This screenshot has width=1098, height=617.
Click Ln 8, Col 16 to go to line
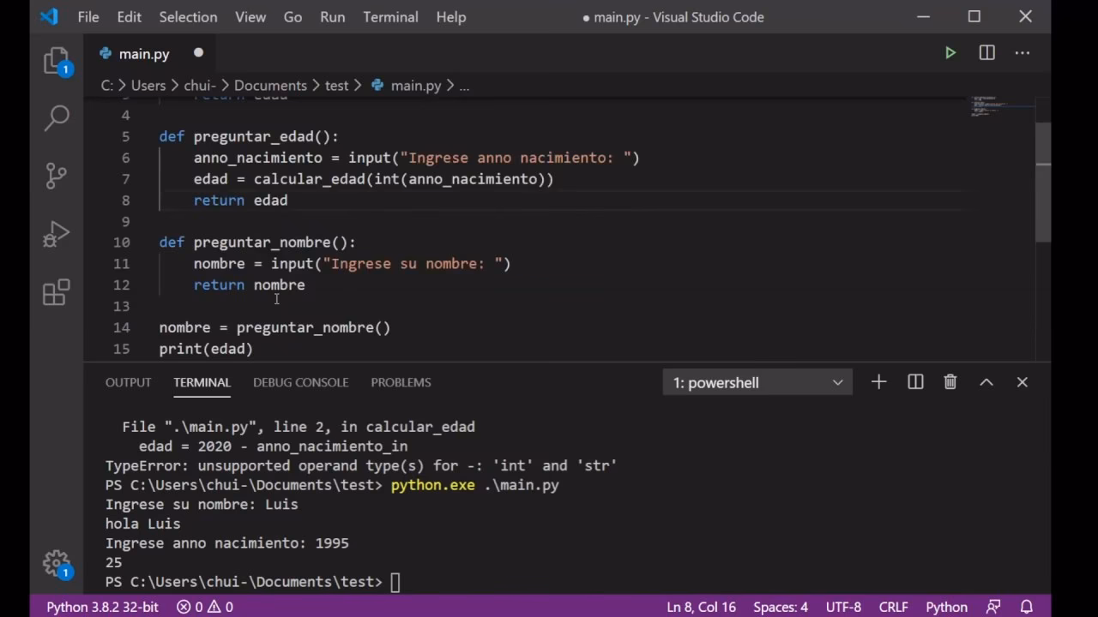click(701, 607)
